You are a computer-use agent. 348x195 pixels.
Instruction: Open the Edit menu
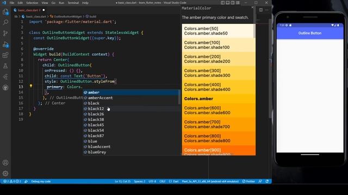click(20, 3)
